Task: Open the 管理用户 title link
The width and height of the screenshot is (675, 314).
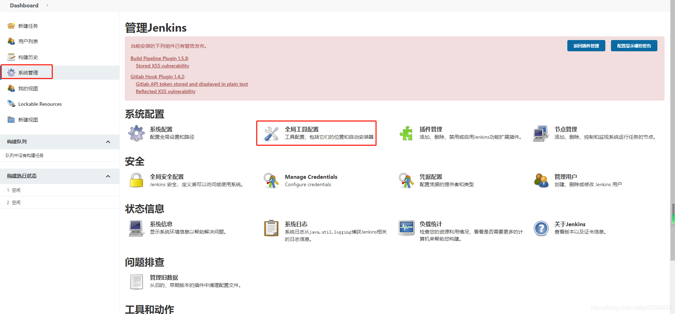Action: coord(566,177)
